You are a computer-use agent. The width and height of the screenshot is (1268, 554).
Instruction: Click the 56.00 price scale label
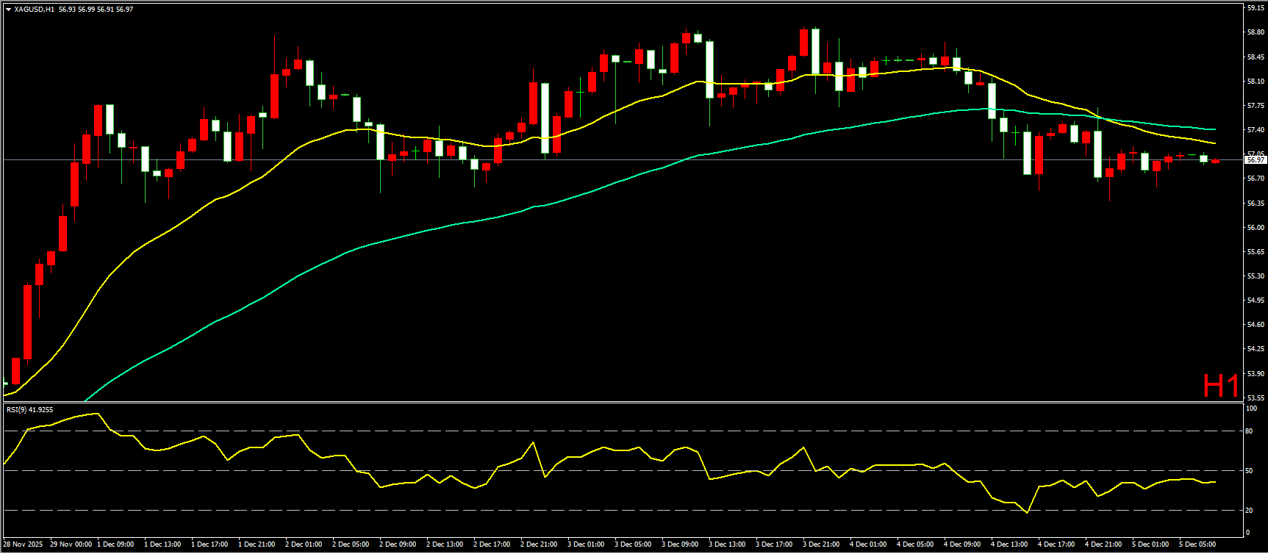click(1256, 228)
